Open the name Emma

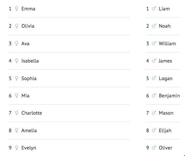coord(28,9)
